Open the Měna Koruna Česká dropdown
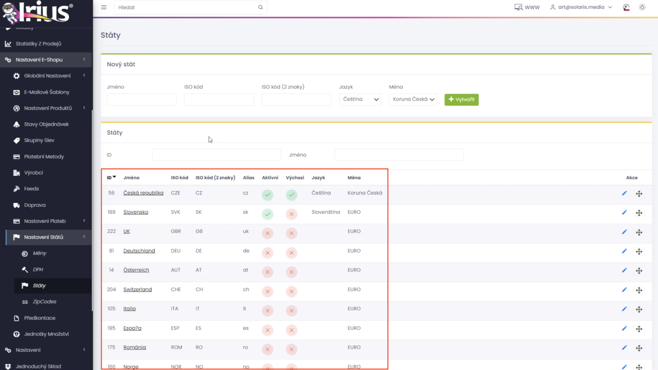This screenshot has height=370, width=658. click(x=413, y=99)
